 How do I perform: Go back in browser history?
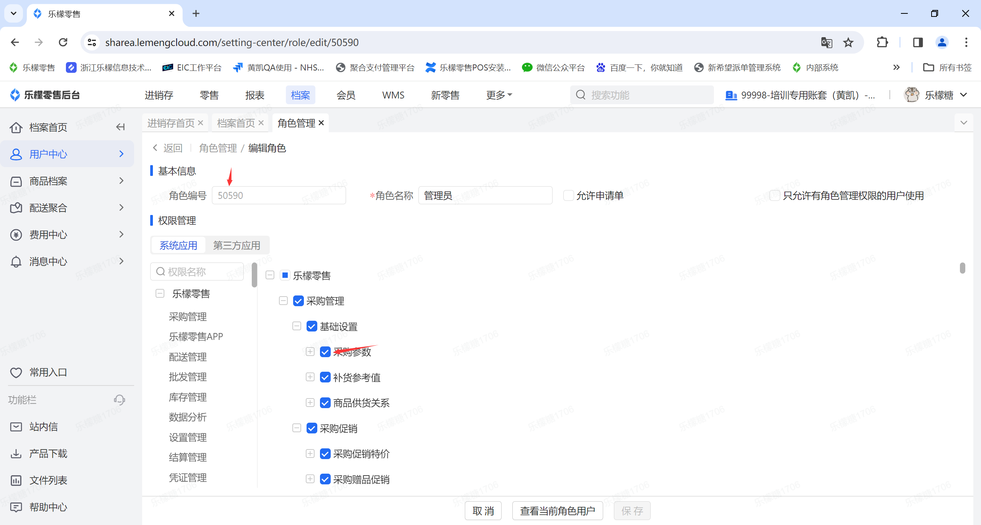click(x=15, y=42)
